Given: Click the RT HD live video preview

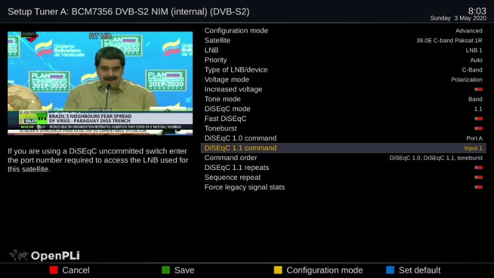Looking at the screenshot, I should pos(100,83).
